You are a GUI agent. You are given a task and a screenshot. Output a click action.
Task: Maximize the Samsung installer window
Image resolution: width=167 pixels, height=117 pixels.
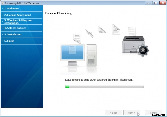pyautogui.click(x=156, y=3)
